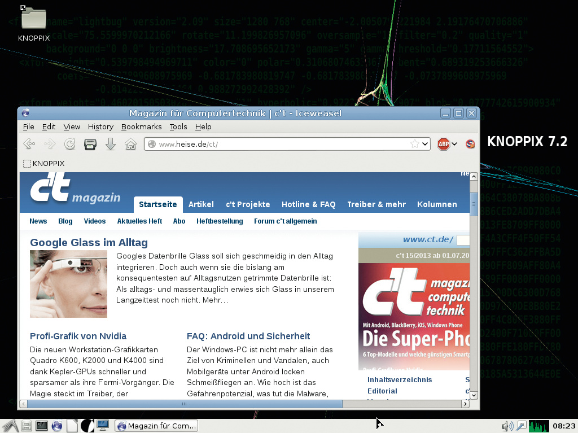Viewport: 578px width, 433px height.
Task: Open the Blog link
Action: [65, 221]
